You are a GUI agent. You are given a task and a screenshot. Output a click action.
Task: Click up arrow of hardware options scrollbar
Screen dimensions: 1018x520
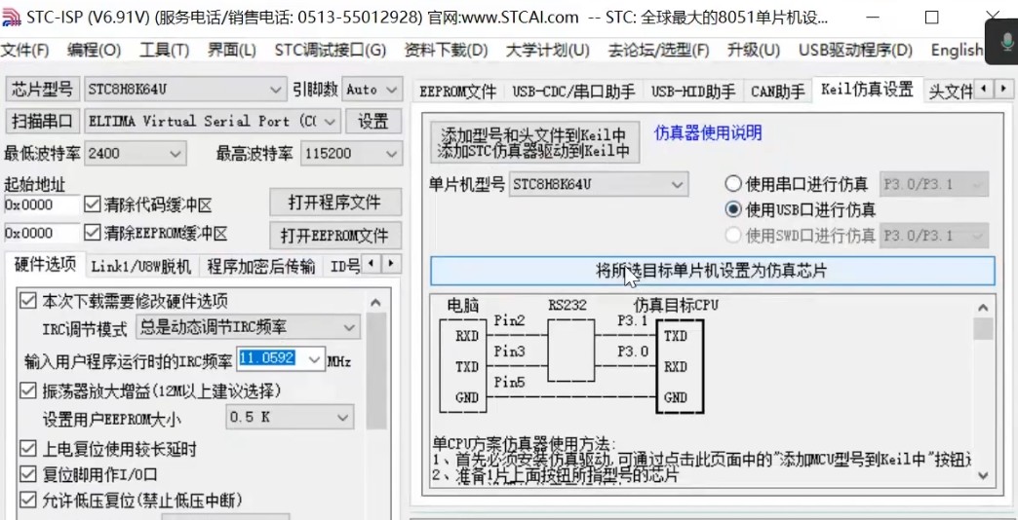click(x=376, y=303)
